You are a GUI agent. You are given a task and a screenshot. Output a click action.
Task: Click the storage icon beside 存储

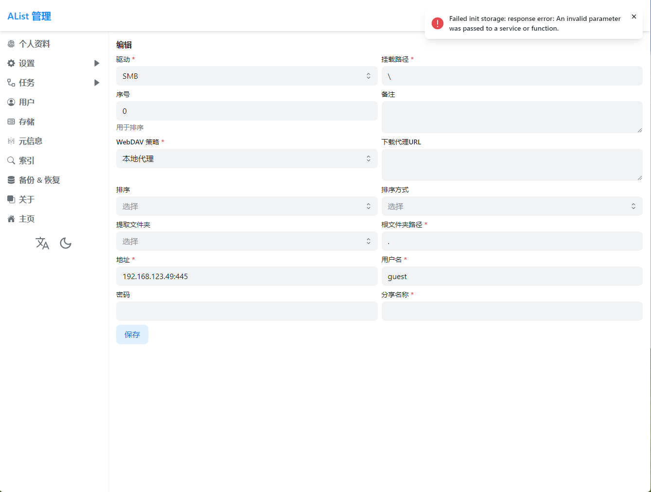point(11,122)
